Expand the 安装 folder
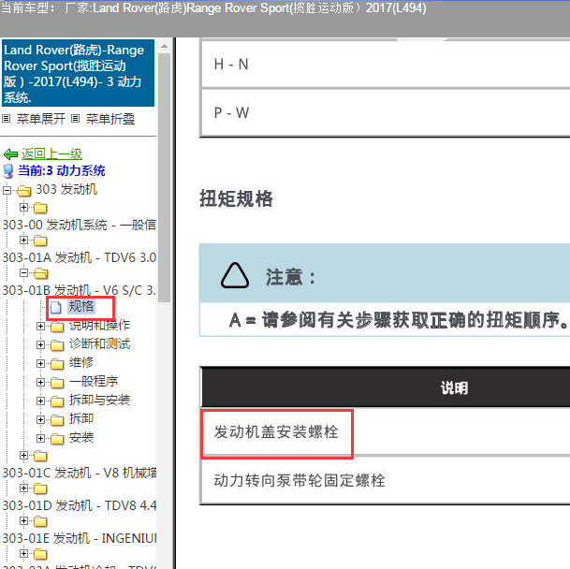This screenshot has height=569, width=570. point(40,439)
